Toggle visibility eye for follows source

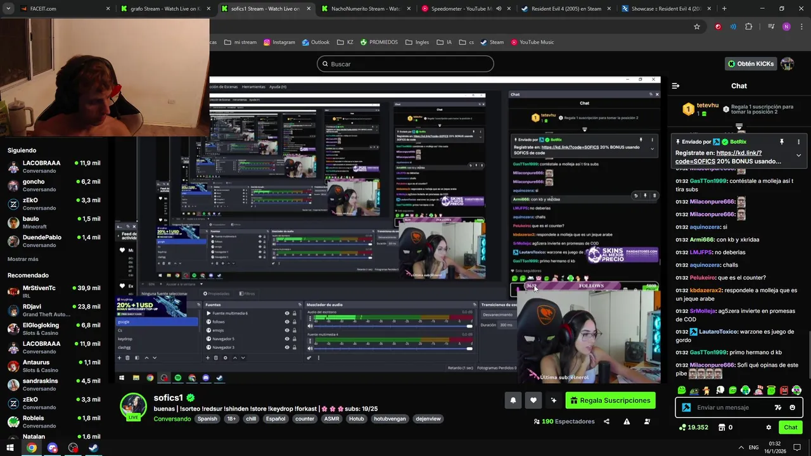tap(287, 322)
